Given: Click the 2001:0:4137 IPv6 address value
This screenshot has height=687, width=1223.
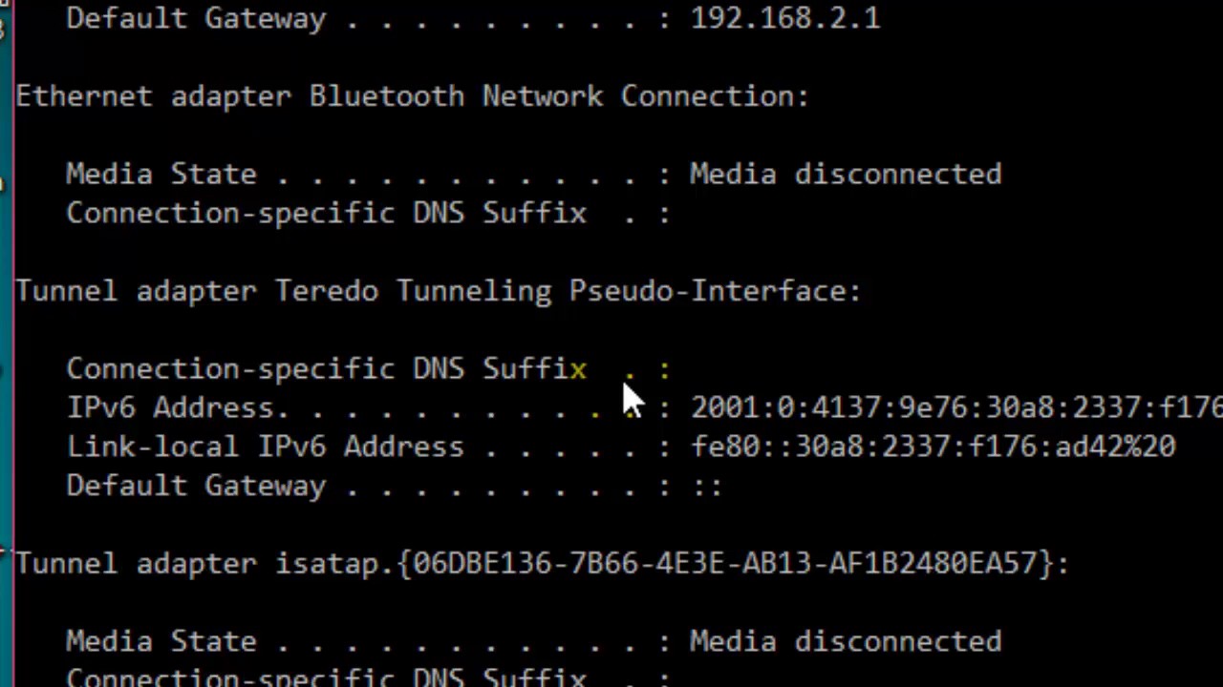Looking at the screenshot, I should tap(955, 408).
